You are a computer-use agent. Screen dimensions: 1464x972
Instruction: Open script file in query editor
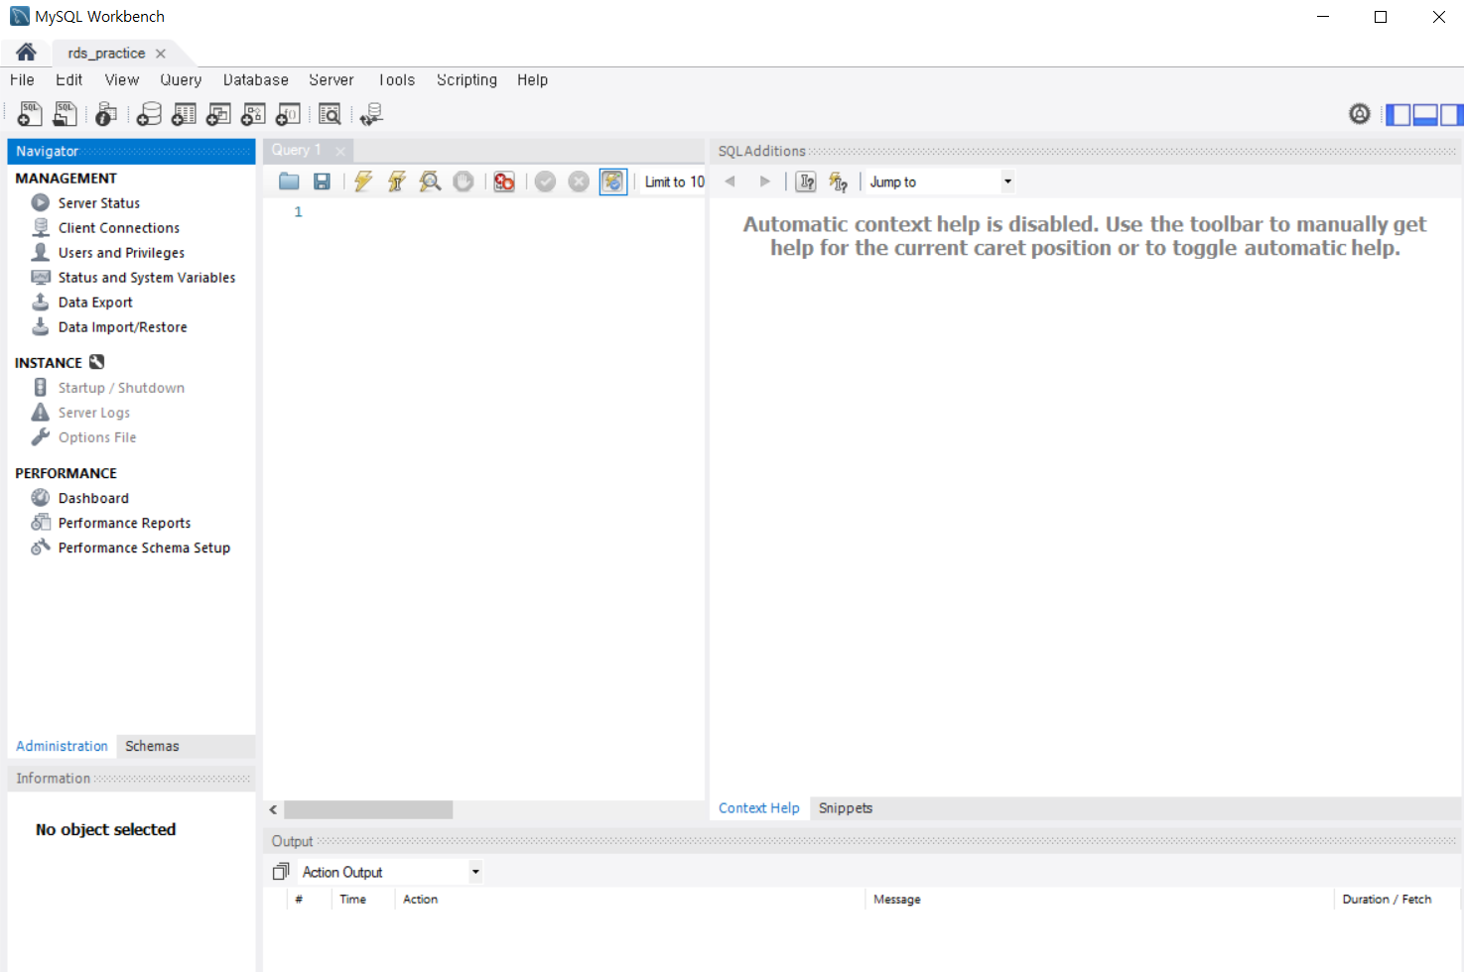(289, 182)
